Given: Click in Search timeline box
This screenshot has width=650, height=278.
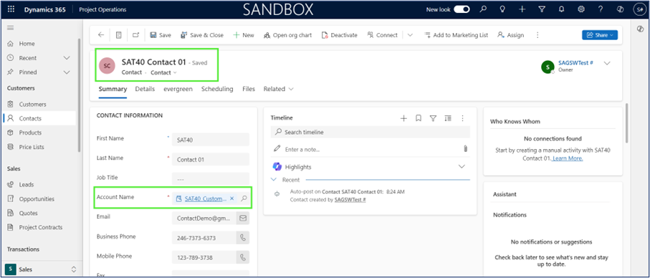Looking at the screenshot, I should tap(371, 132).
